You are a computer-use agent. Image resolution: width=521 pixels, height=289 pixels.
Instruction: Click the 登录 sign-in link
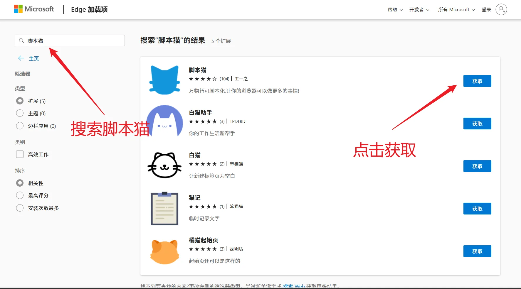(486, 10)
